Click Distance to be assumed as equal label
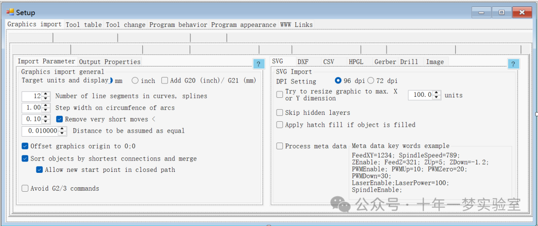Image resolution: width=538 pixels, height=226 pixels. click(x=129, y=131)
